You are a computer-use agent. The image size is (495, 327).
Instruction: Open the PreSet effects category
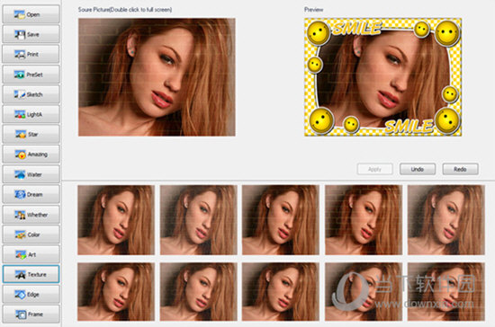(31, 75)
